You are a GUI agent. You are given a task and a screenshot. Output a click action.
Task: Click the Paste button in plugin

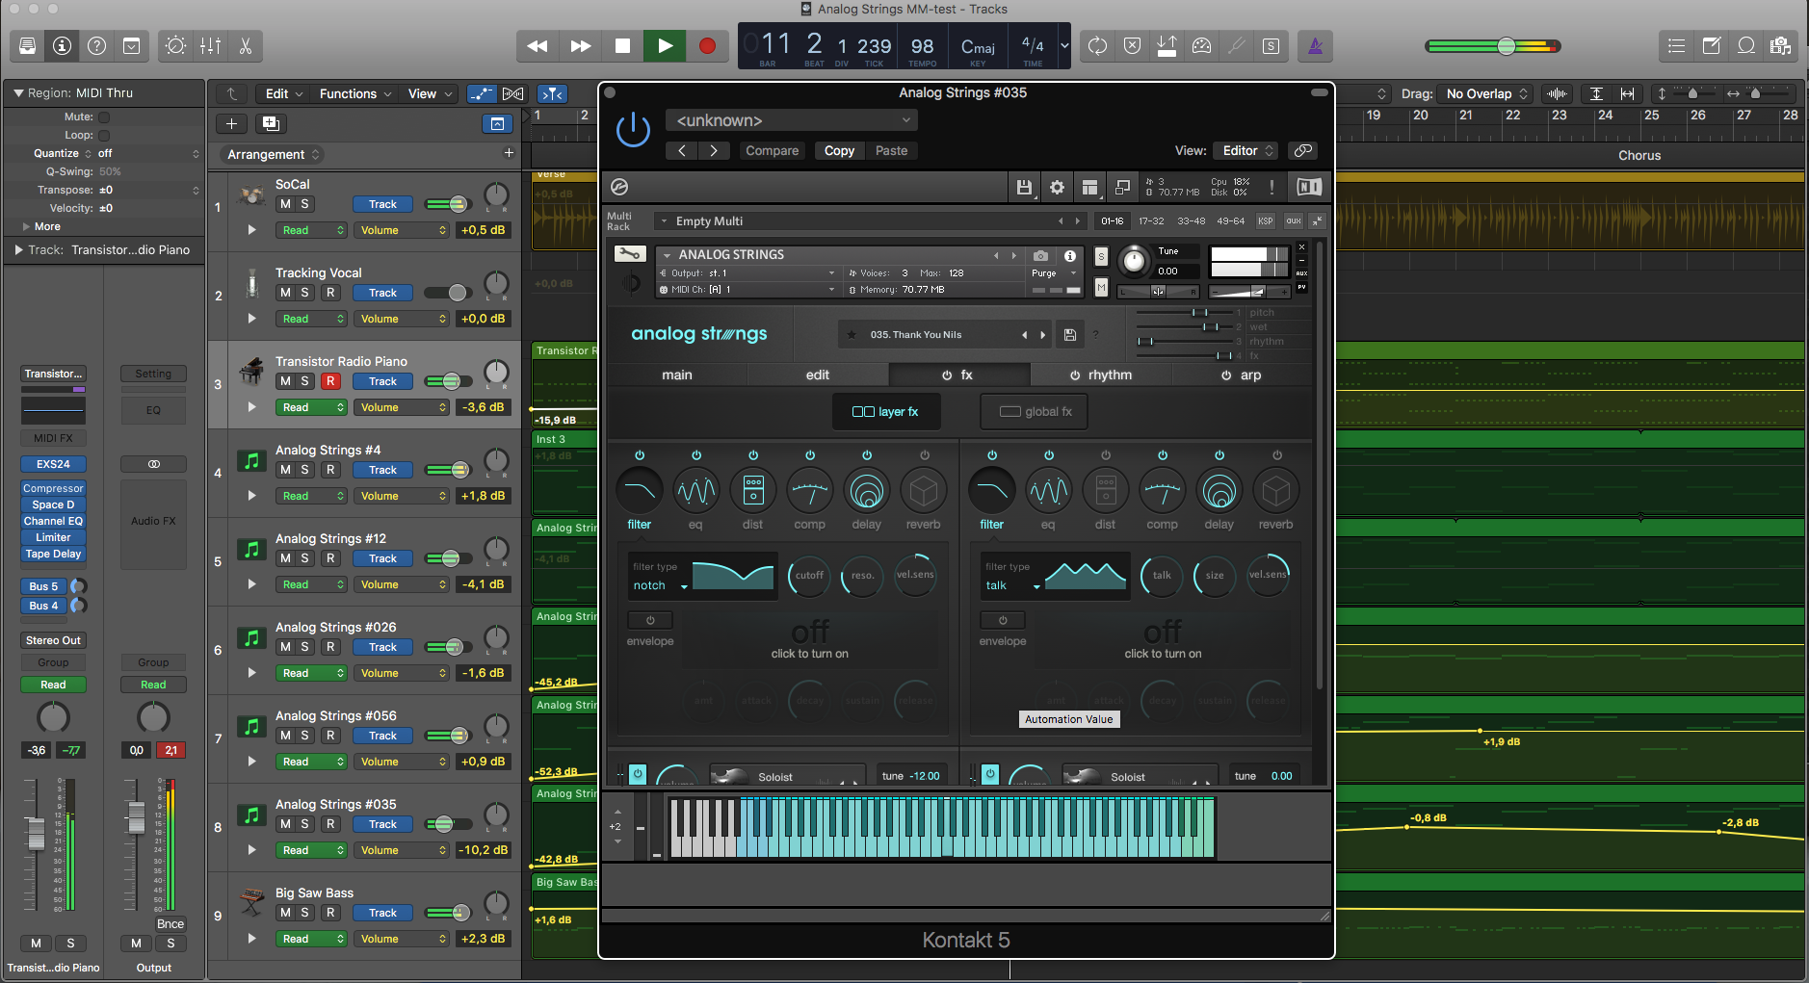coord(891,150)
